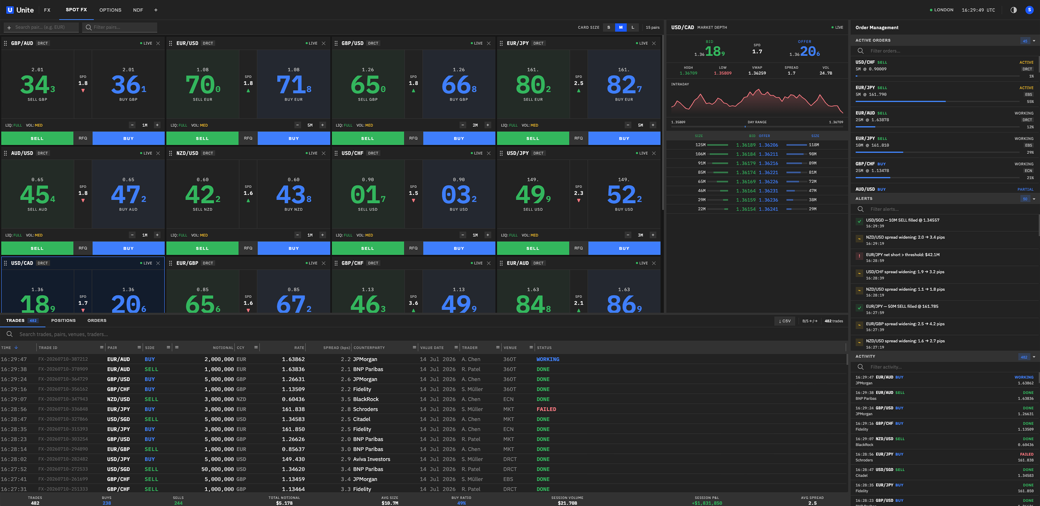1040x506 pixels.
Task: Sort by the TIME column arrow
Action: 16,347
